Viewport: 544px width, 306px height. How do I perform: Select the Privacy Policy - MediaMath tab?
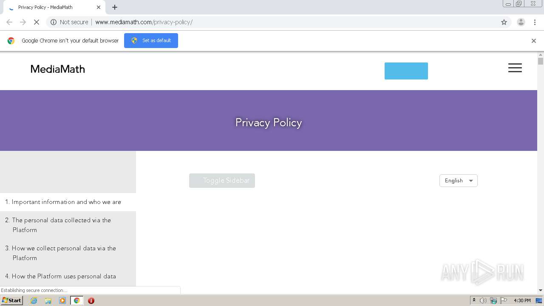[x=54, y=7]
